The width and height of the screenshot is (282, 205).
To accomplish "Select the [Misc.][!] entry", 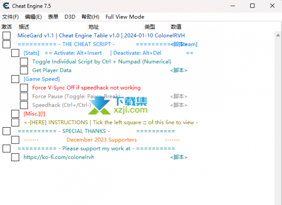I will (34, 114).
